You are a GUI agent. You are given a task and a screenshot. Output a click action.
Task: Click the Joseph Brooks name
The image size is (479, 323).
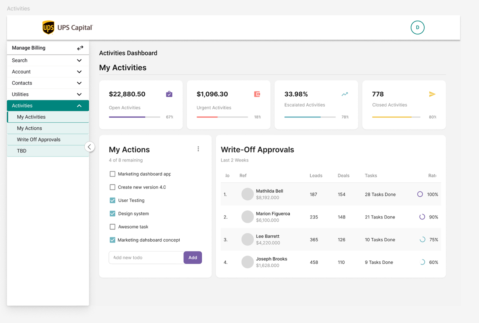click(x=272, y=259)
